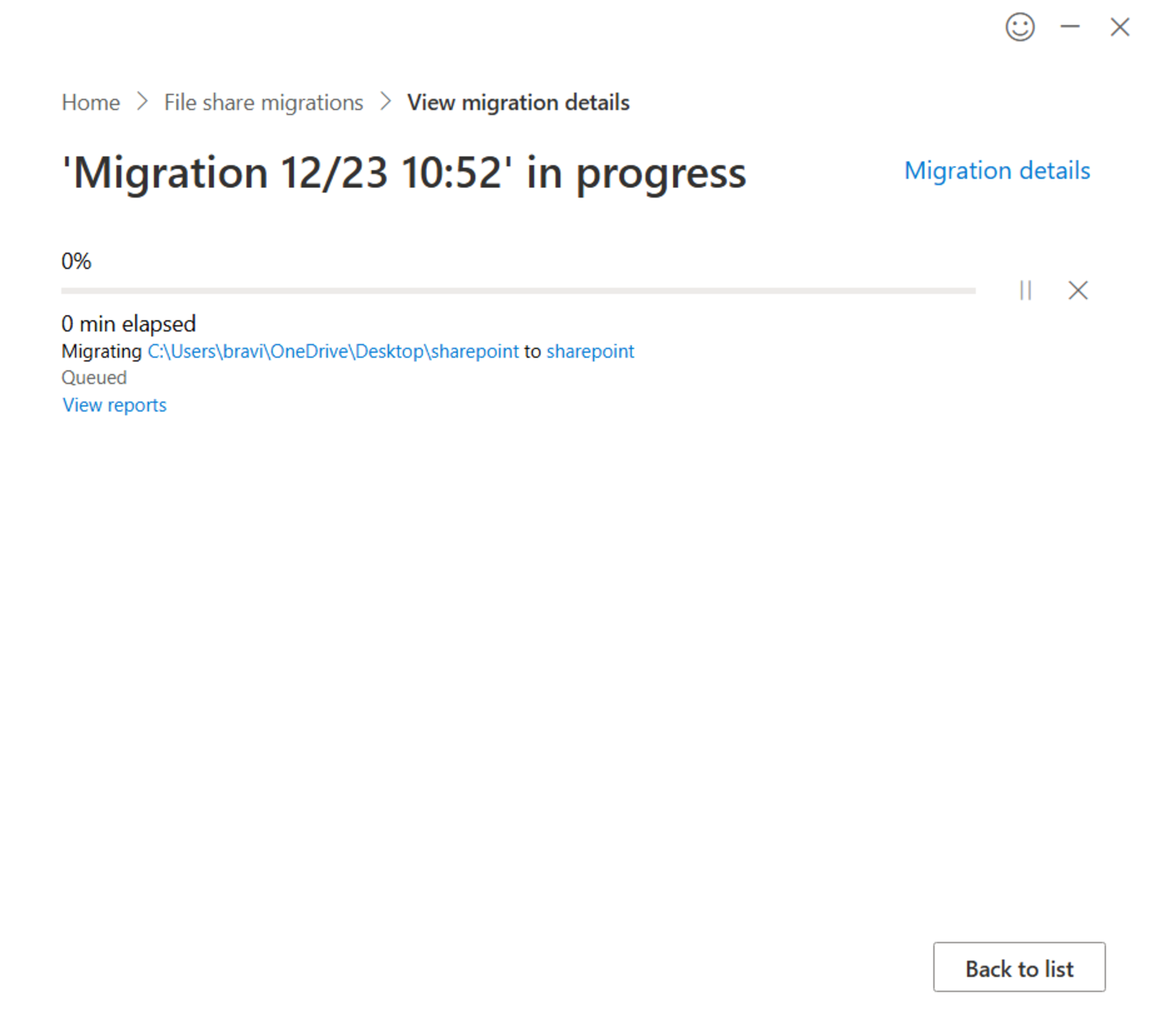This screenshot has height=1027, width=1166.
Task: Minimize the SharePoint Migration Tool window
Action: (x=1071, y=27)
